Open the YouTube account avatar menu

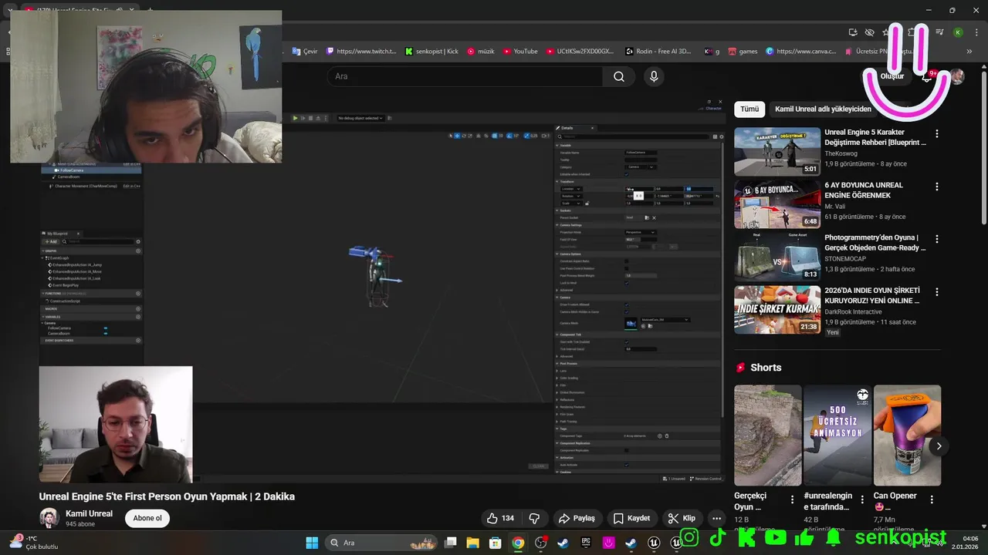pyautogui.click(x=957, y=76)
